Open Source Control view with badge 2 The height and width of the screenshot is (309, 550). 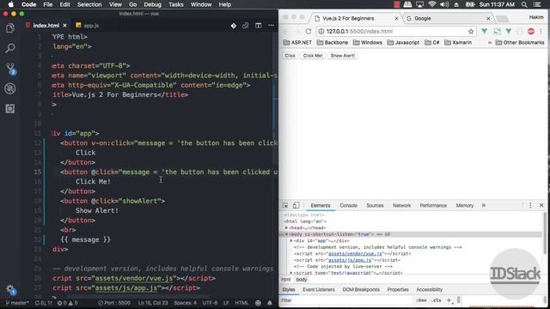(10, 69)
